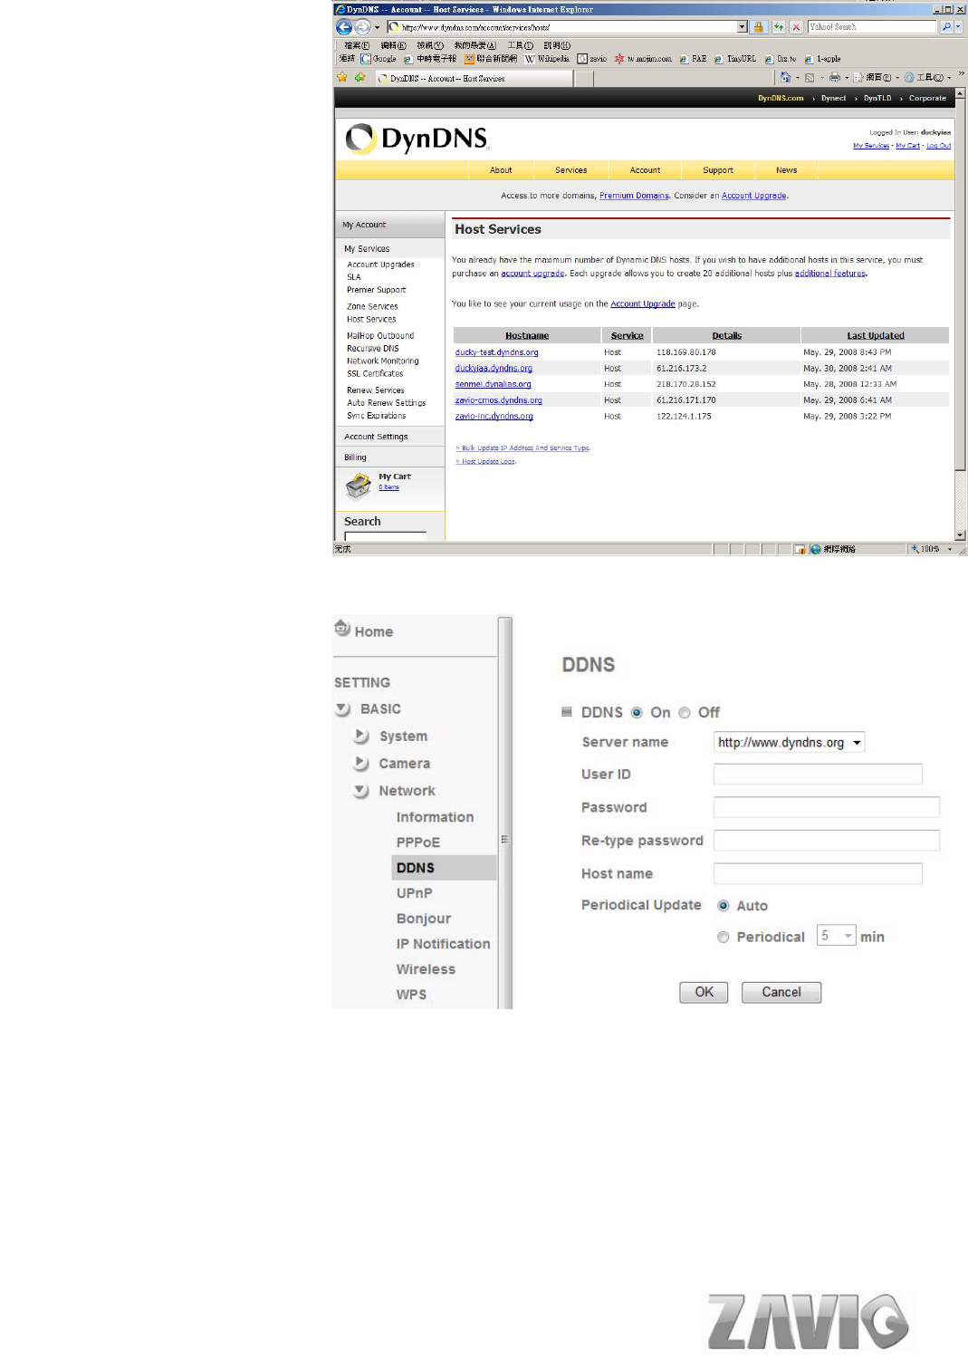Click the RSS feeds icon in IE toolbar

click(810, 78)
